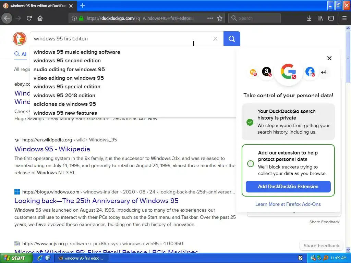
Task: Open the Downloads arrow icon
Action: [309, 18]
